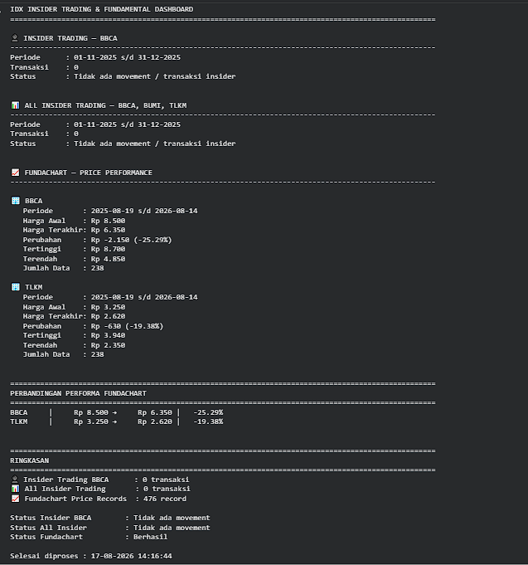
Task: Click BBCA Harga Terakhir value Rp 6.350
Action: click(108, 230)
